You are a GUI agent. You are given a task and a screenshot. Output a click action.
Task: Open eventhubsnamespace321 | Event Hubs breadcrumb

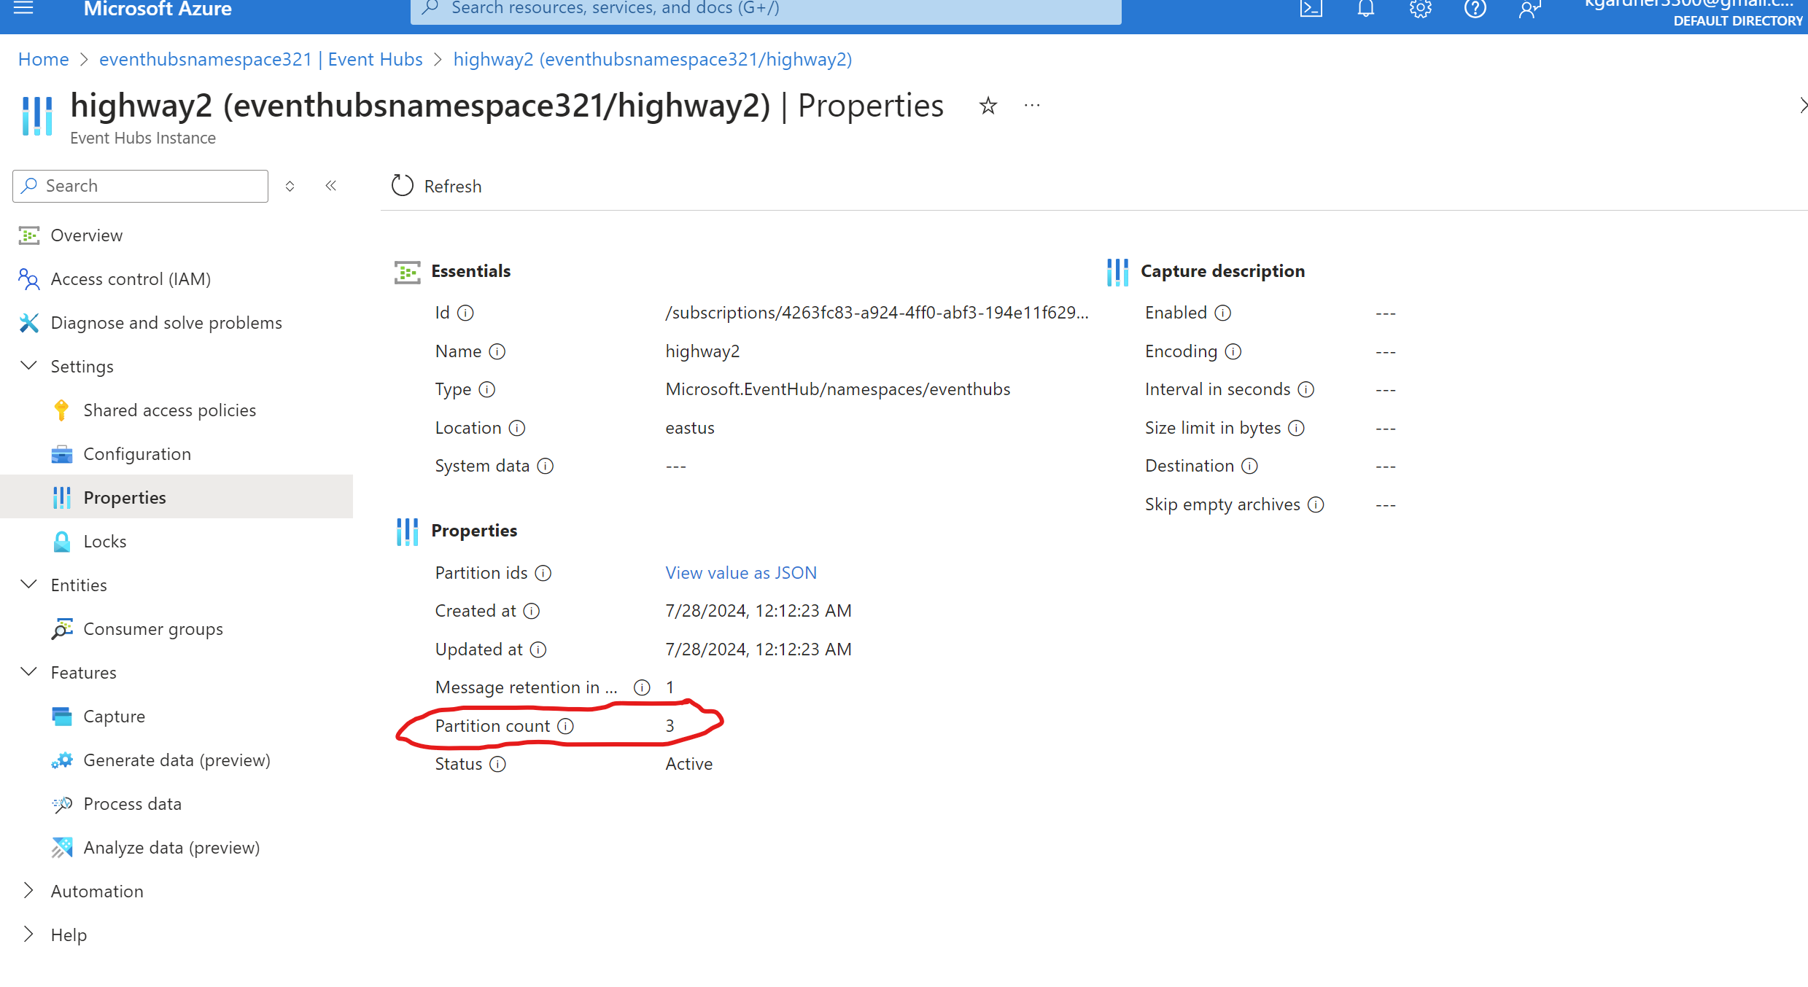tap(261, 59)
